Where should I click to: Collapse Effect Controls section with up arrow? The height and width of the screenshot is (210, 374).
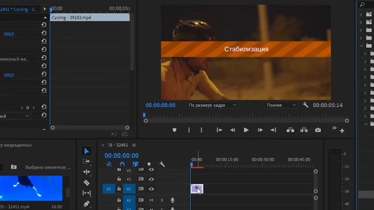46,17
